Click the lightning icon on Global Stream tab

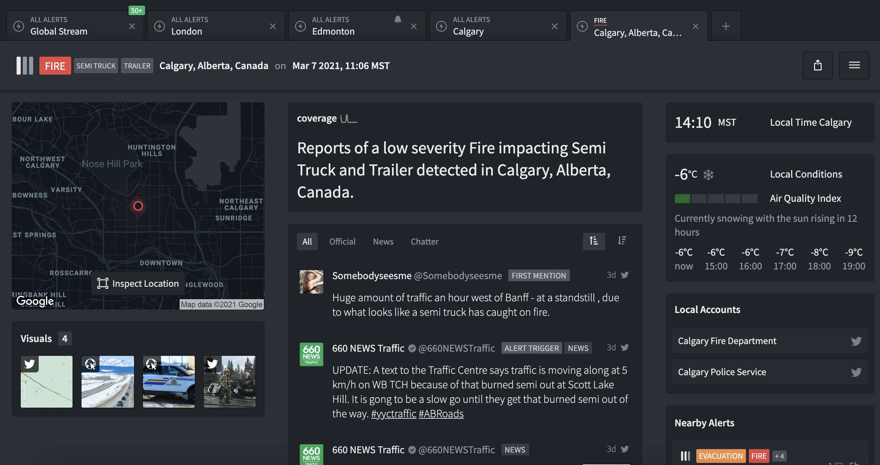pos(19,26)
